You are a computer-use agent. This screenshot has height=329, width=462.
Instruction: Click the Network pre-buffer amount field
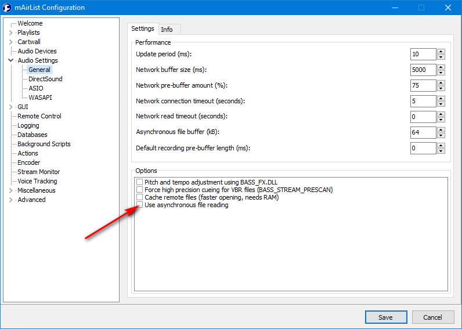pos(423,85)
